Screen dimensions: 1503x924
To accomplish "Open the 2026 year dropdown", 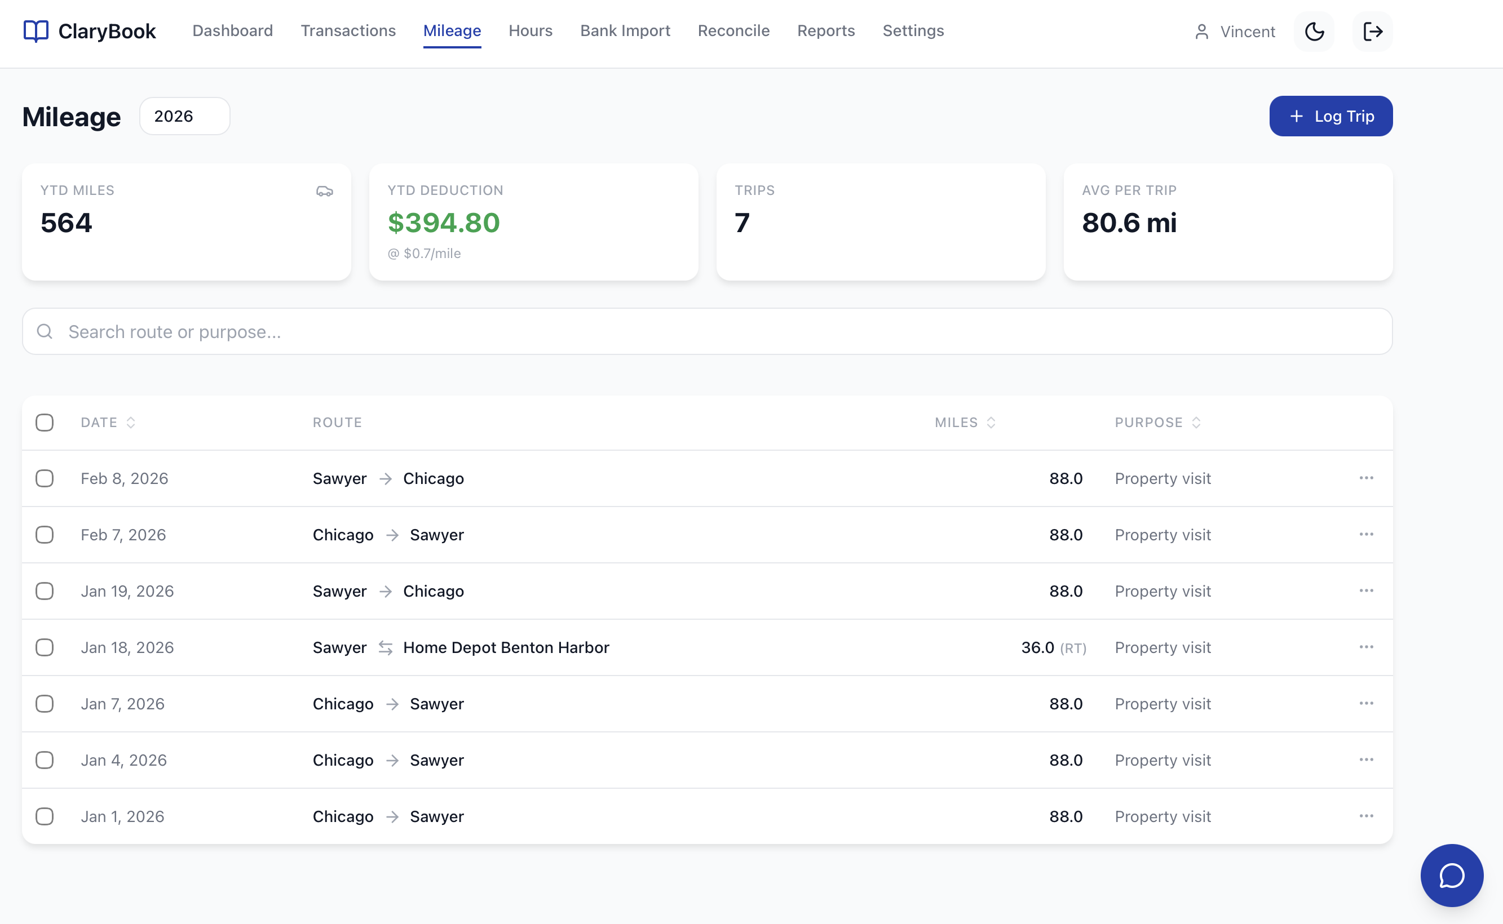I will click(185, 116).
